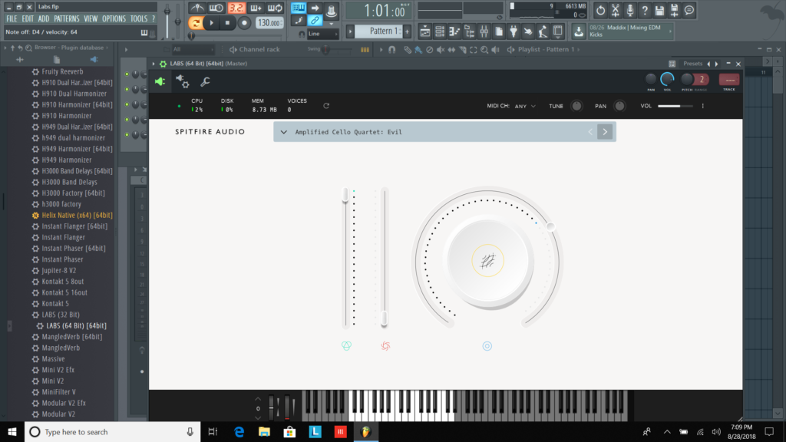This screenshot has height=442, width=786.
Task: Open the audio editor scissors icon
Action: [615, 9]
